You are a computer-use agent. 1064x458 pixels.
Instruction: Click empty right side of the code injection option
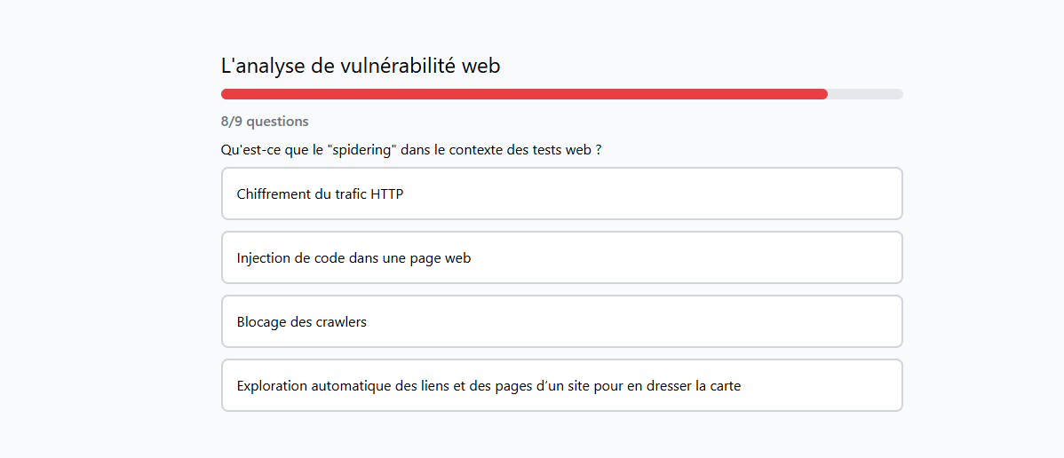click(x=755, y=257)
